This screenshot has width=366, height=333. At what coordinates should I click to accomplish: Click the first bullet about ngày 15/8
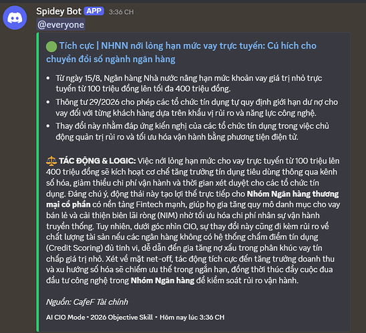click(188, 83)
